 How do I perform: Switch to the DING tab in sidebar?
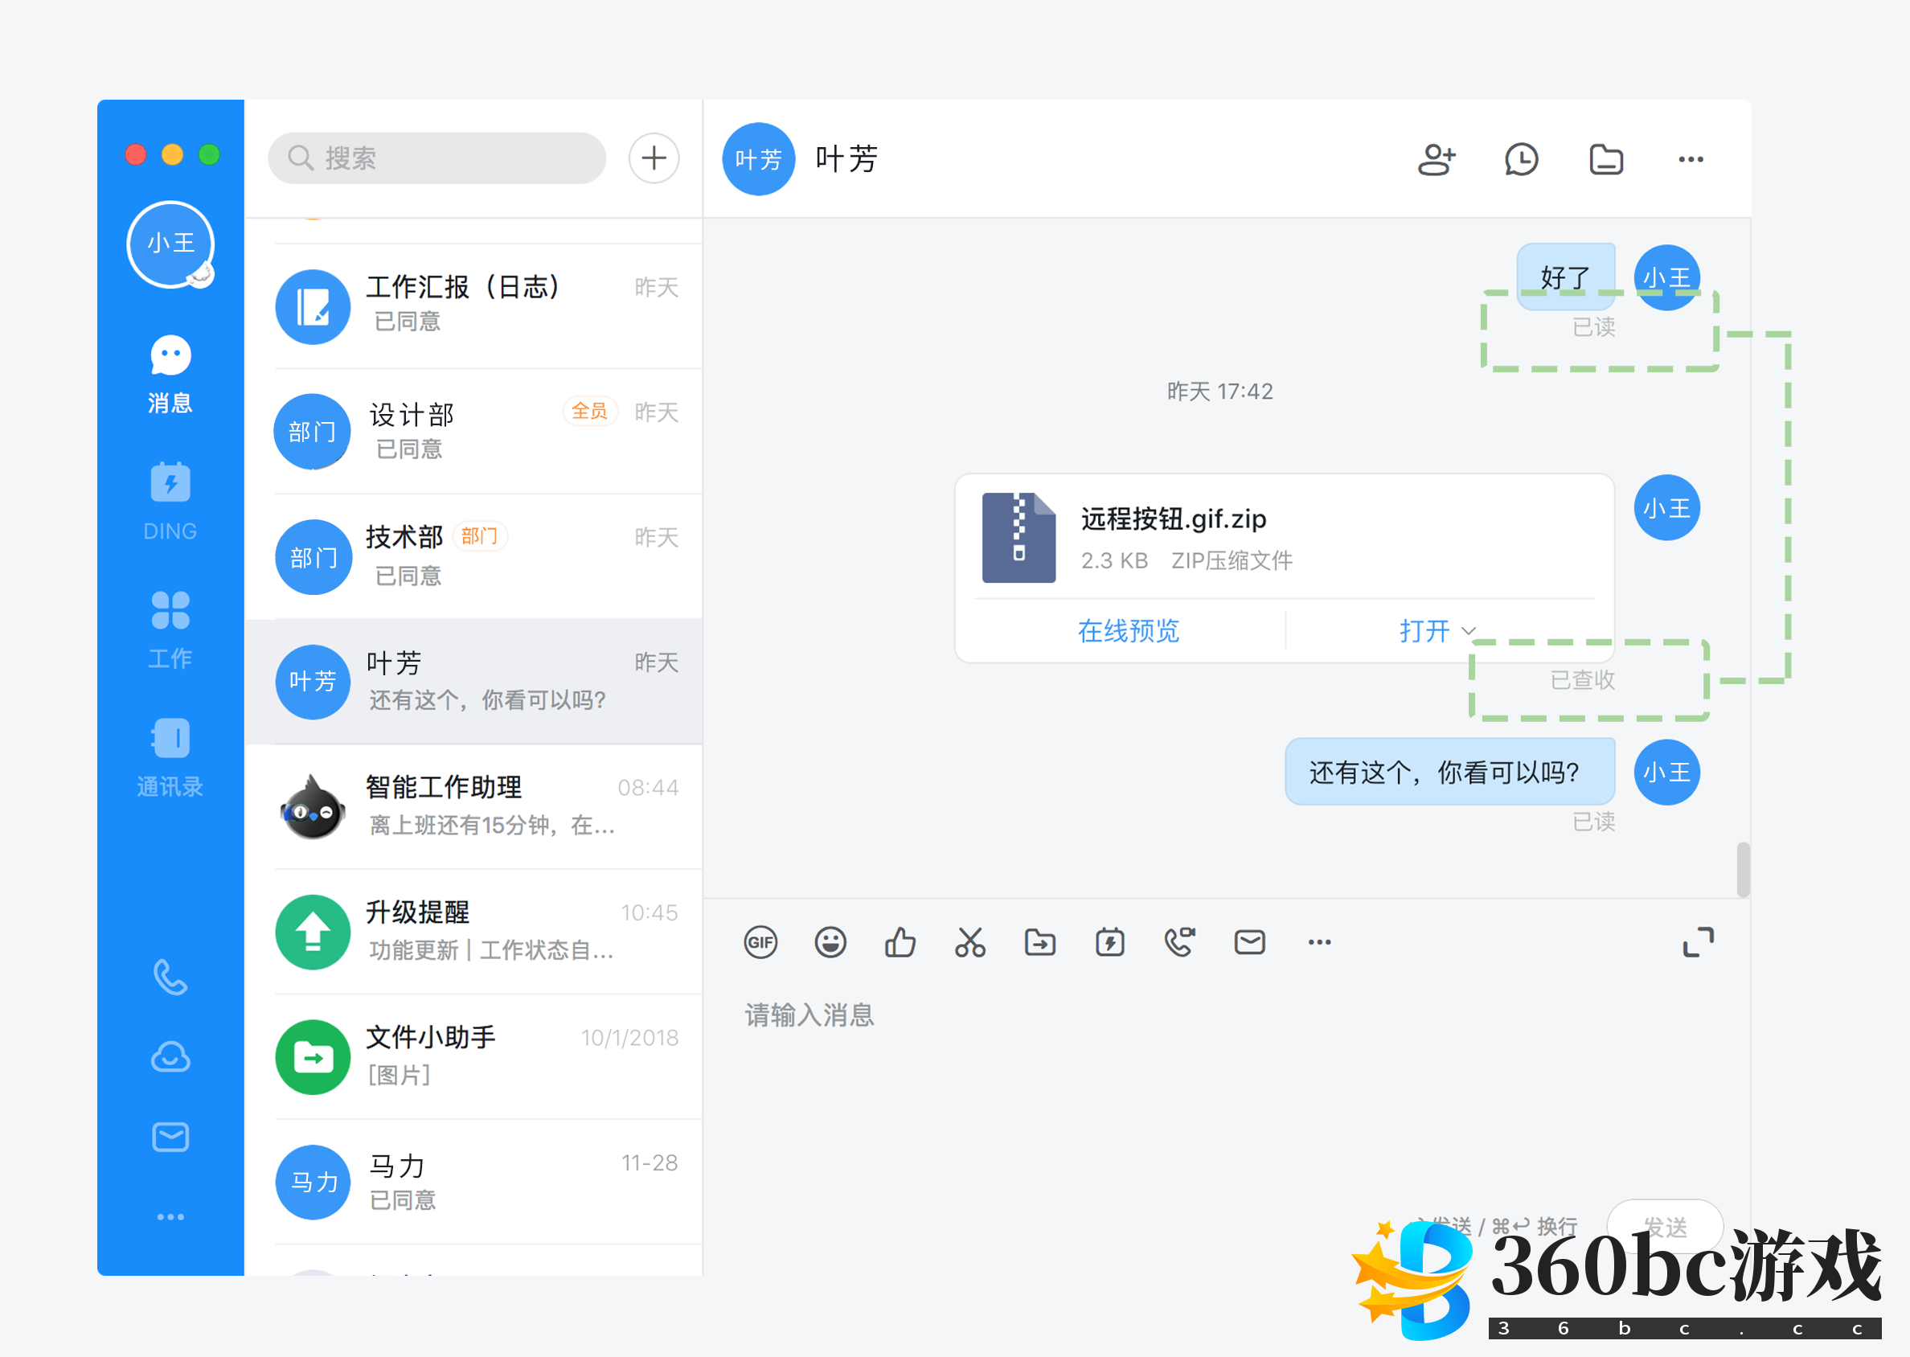click(170, 500)
